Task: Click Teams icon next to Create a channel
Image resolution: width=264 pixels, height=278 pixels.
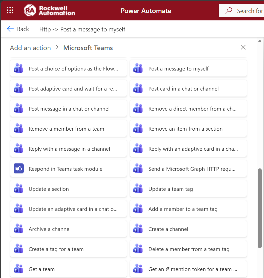Action: [x=138, y=229]
